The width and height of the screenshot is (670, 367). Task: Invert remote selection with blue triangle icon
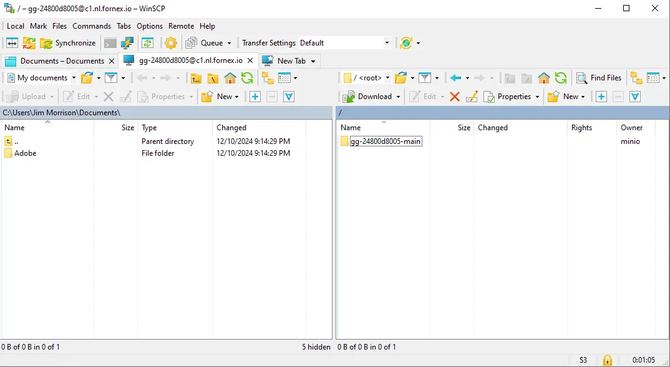click(x=636, y=97)
